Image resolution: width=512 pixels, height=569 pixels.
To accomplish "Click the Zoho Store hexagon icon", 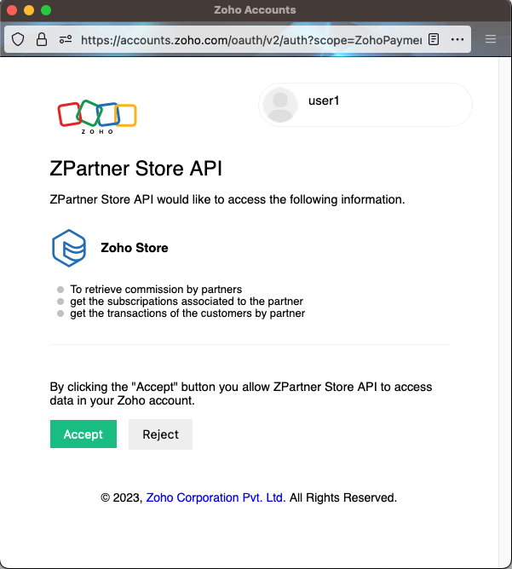I will click(69, 248).
